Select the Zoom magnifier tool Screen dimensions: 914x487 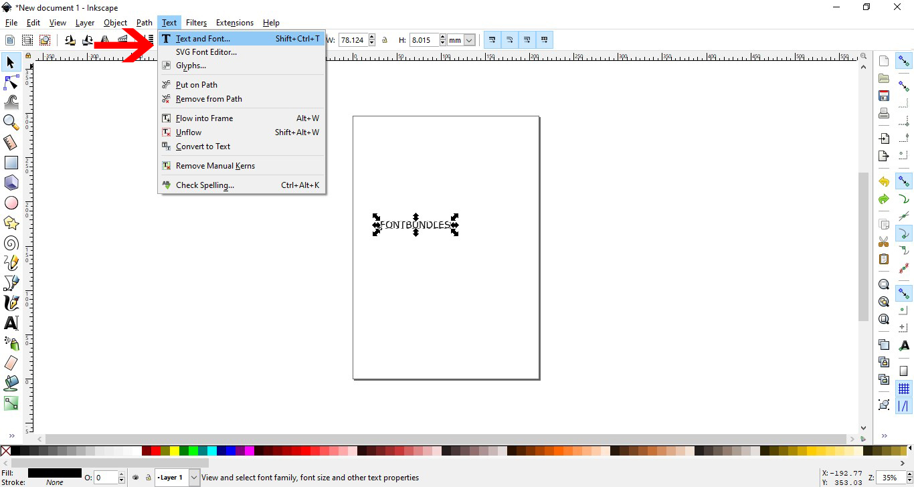[x=11, y=122]
